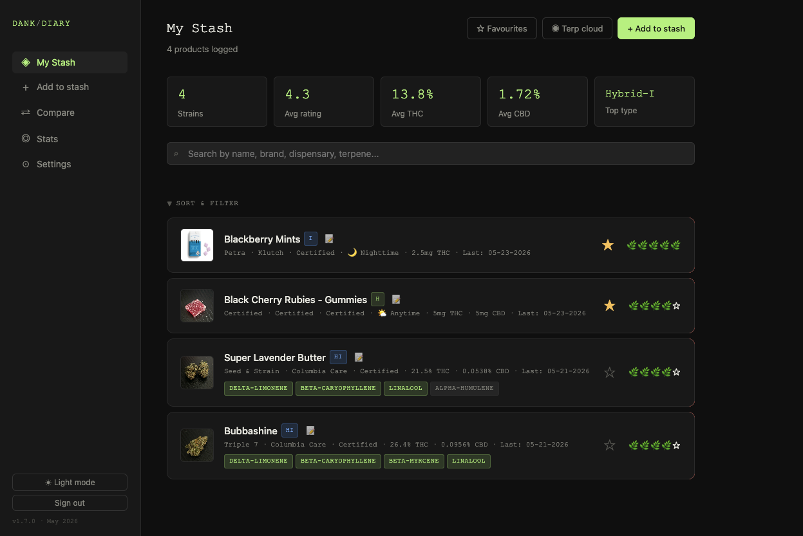803x536 pixels.
Task: Open the Blackberry Mints title
Action: pos(262,239)
